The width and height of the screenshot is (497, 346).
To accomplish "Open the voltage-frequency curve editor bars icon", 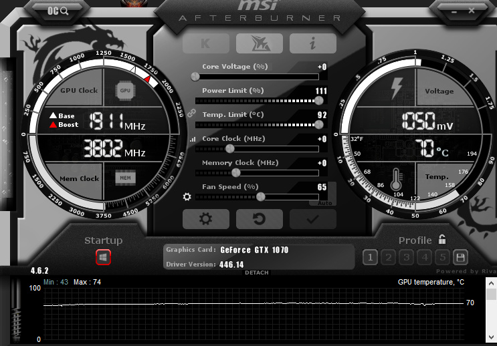I will tap(193, 140).
